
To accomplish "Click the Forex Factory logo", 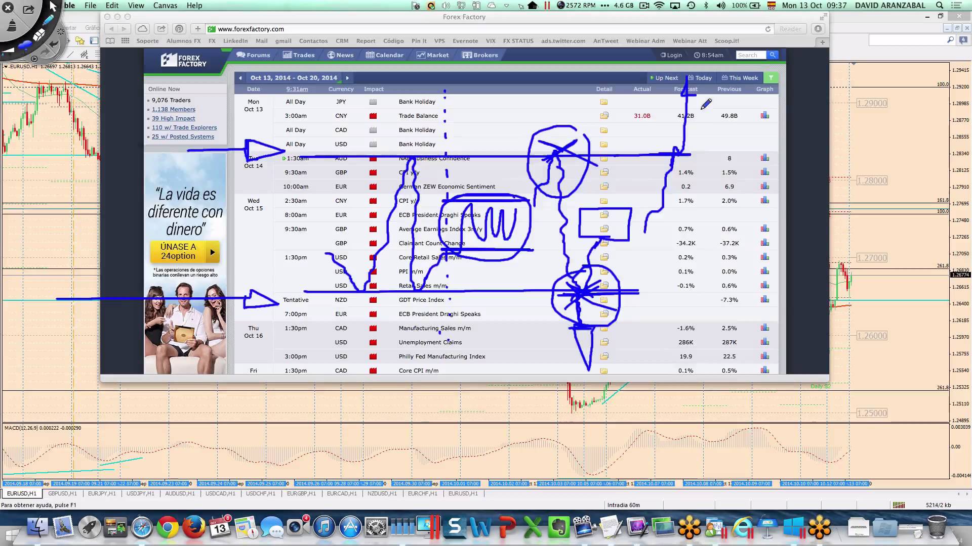I will point(184,61).
